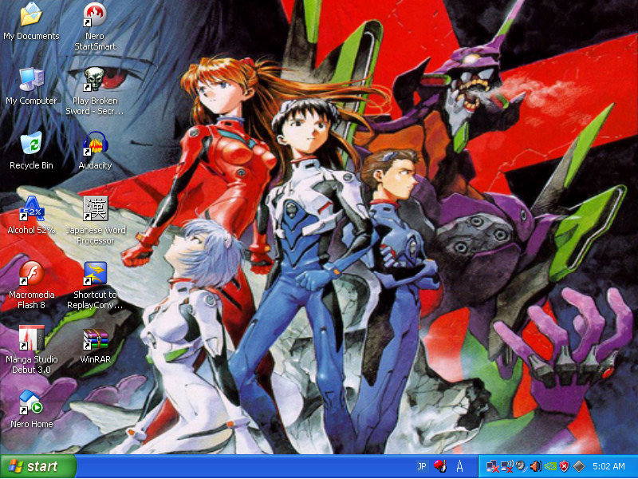
Task: Click the JP language bar indicator
Action: pyautogui.click(x=422, y=466)
